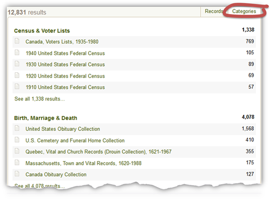Viewport: 270px width, 199px height.
Task: Click document icon beside United States Obituary Collection
Action: (17, 129)
